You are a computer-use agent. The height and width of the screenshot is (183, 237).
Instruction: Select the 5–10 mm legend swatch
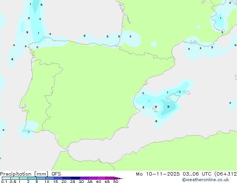point(41,178)
